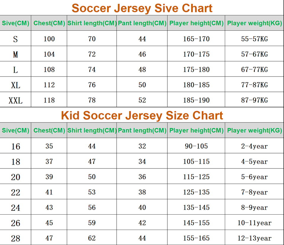284x245 pixels.
Task: Click the 135-145 kid height cell
Action: (x=196, y=208)
